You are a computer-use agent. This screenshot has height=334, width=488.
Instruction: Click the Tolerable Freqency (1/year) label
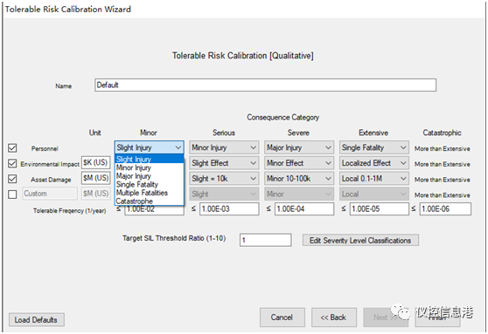(70, 211)
